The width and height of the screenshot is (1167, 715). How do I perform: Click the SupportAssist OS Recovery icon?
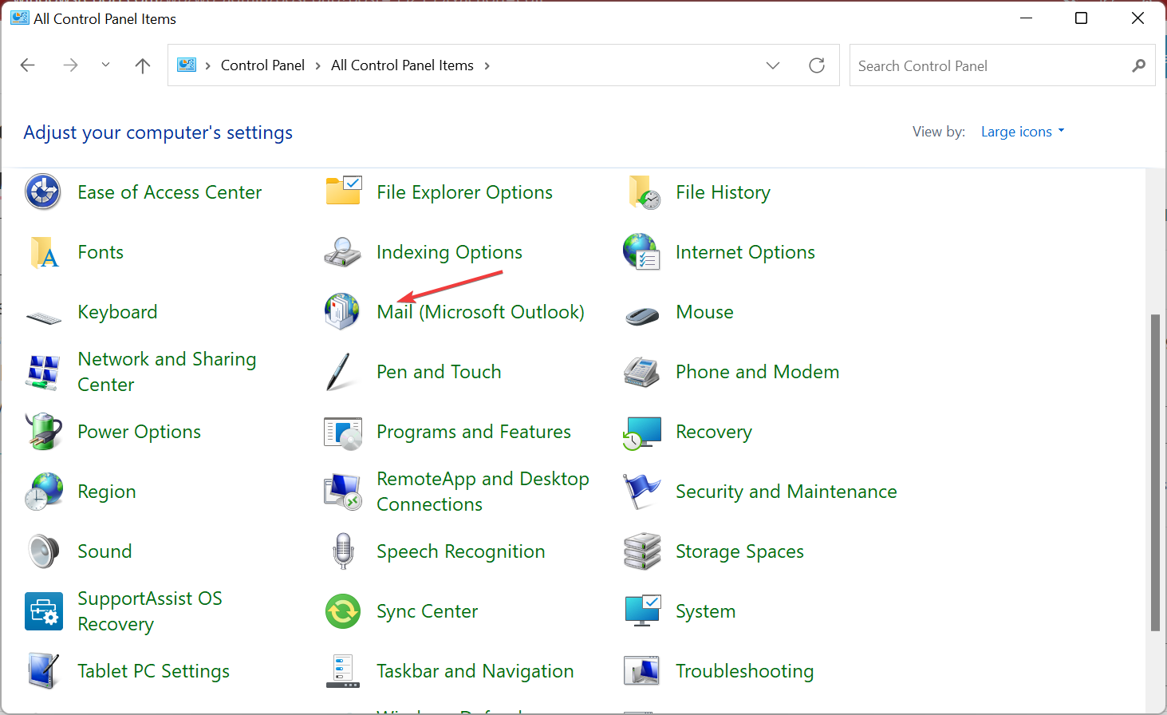point(43,611)
